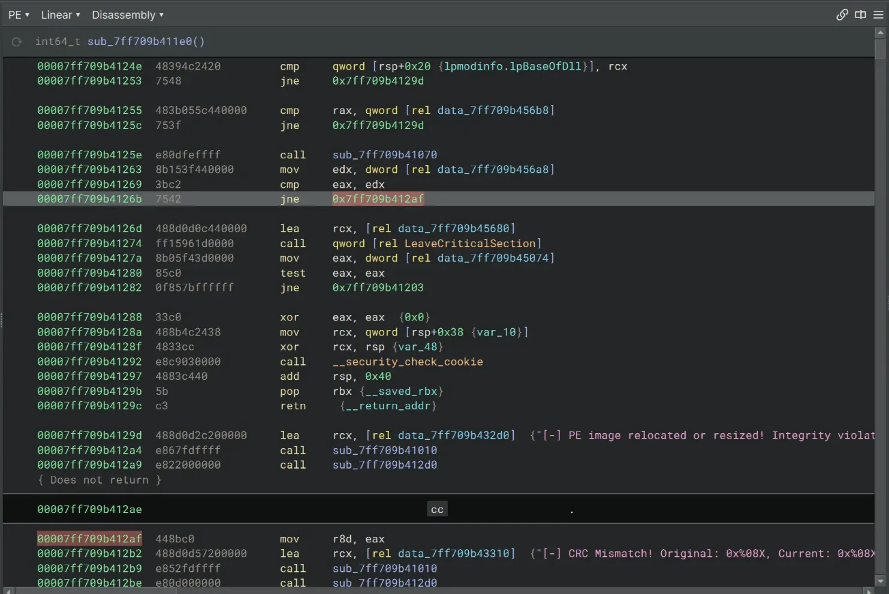Click the split pane icon
The width and height of the screenshot is (889, 594).
pos(860,15)
